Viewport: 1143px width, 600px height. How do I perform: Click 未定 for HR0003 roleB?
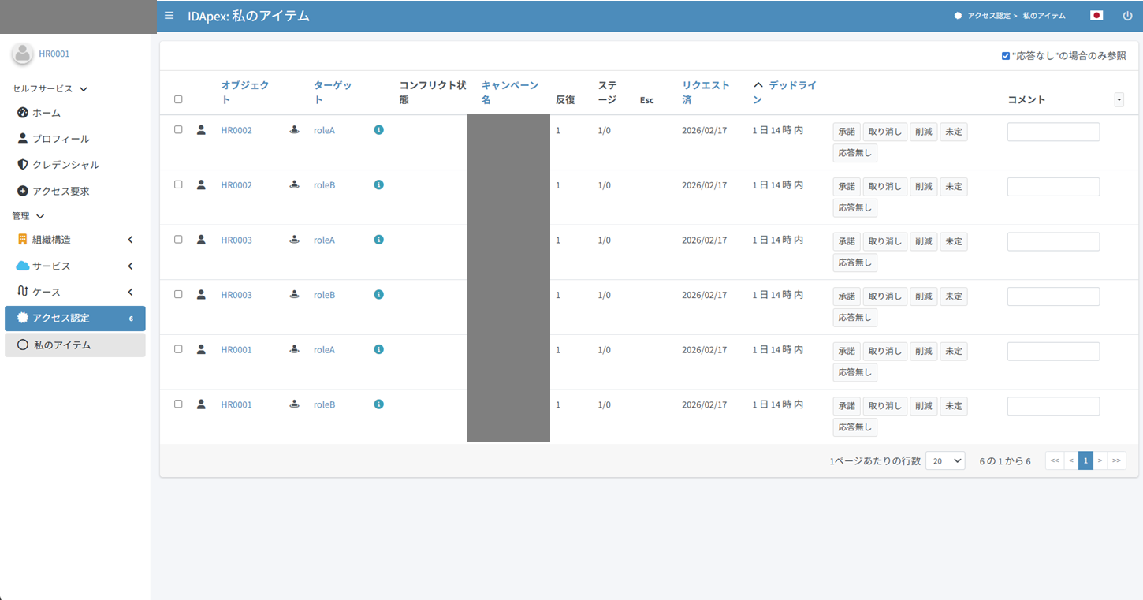[x=954, y=296]
